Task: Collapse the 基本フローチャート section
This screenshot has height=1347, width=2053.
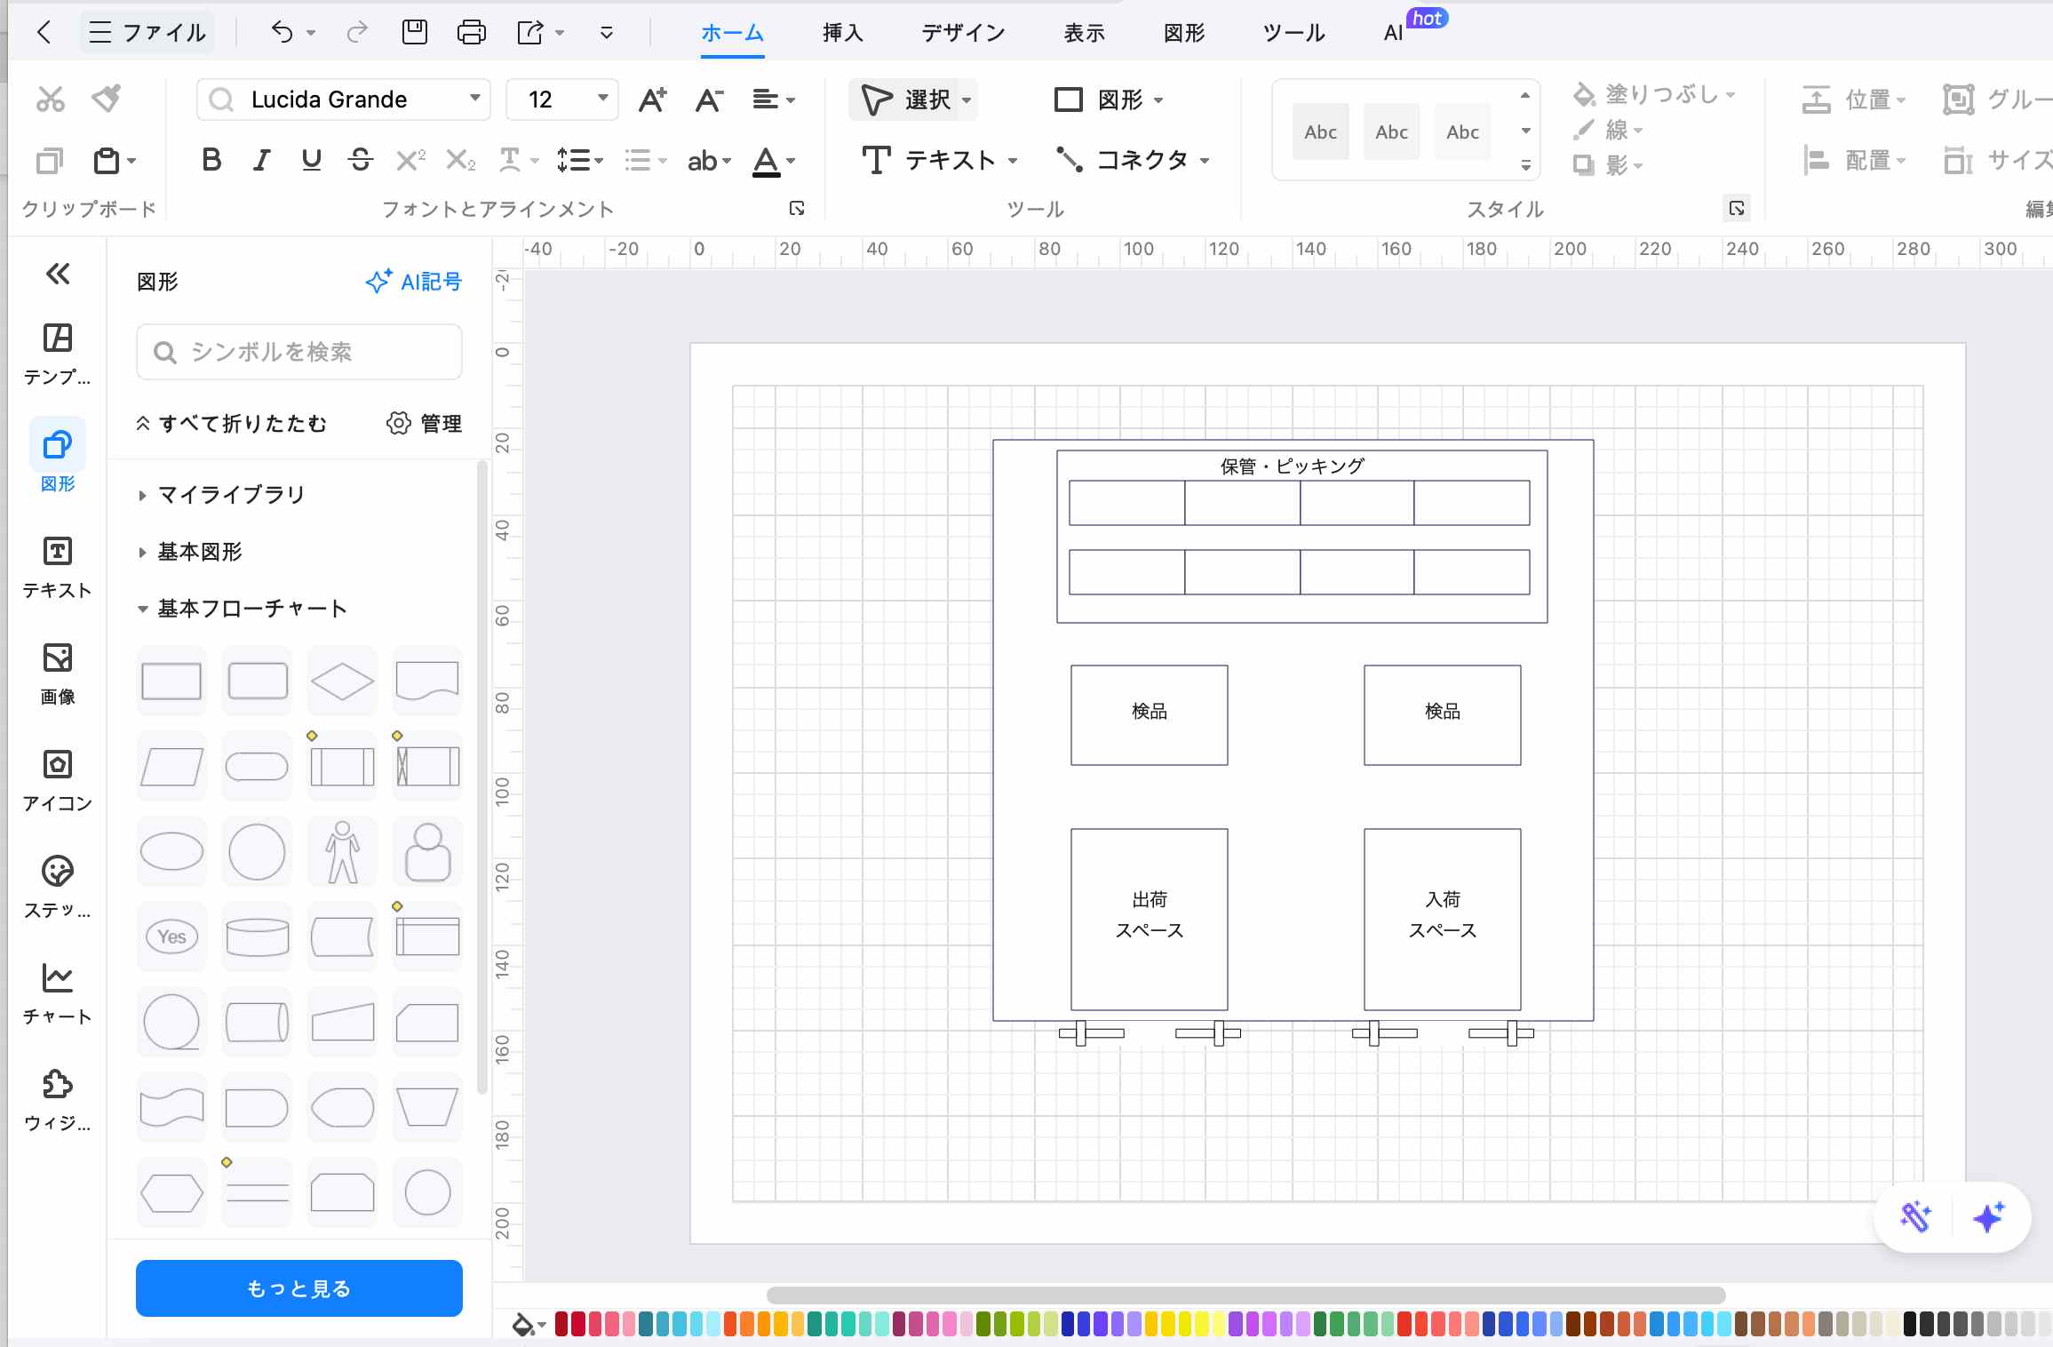Action: point(242,609)
